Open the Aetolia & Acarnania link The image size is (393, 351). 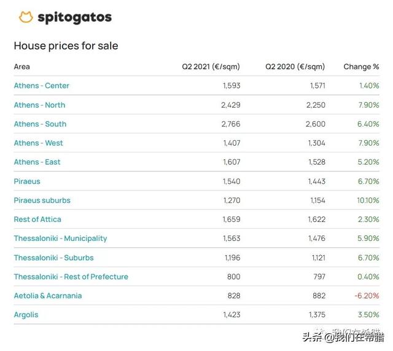point(48,296)
